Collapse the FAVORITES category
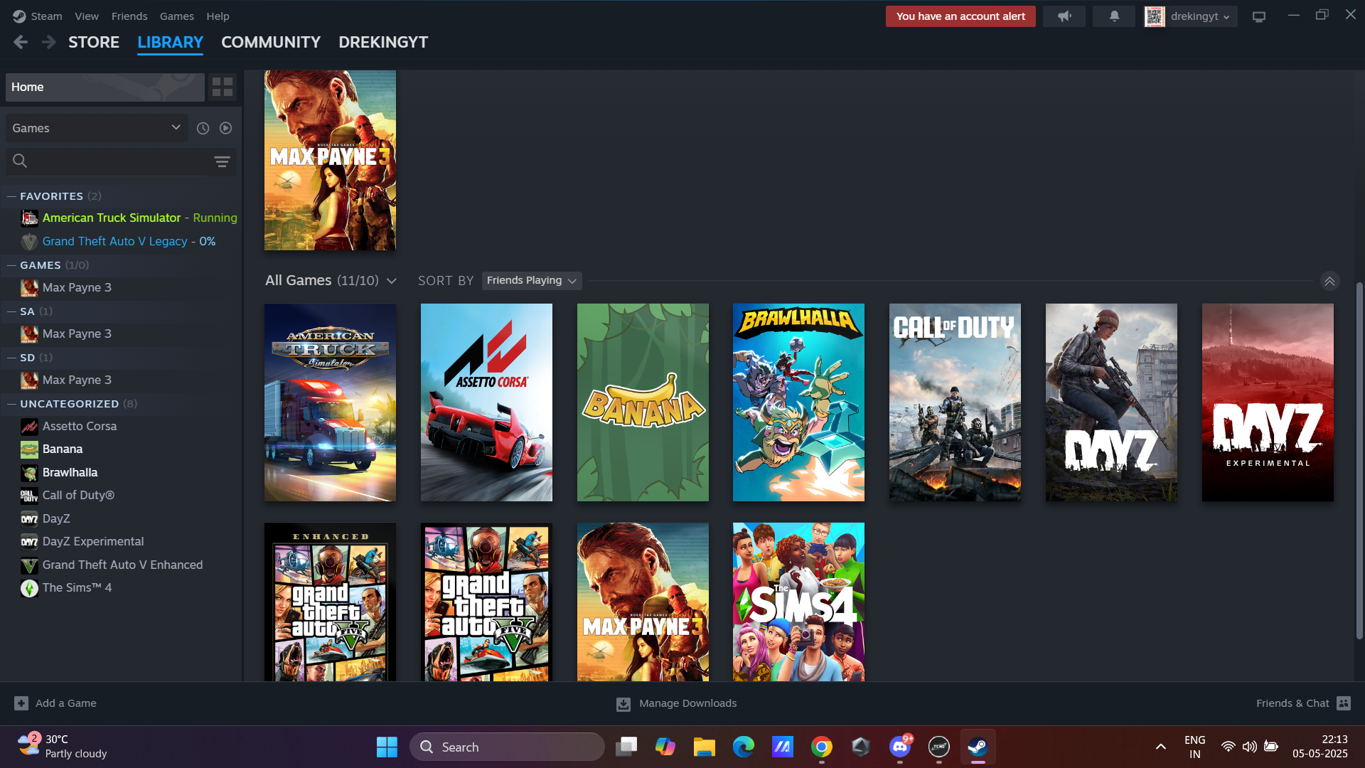The height and width of the screenshot is (768, 1365). (x=11, y=196)
